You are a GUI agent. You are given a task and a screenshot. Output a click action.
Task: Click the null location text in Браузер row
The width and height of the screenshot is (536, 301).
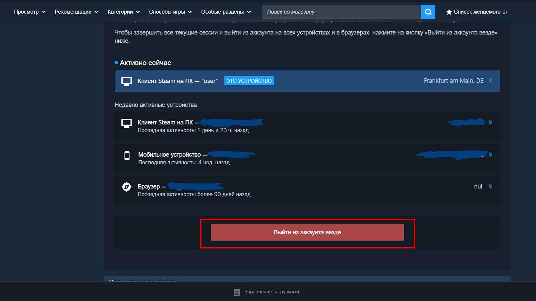coord(479,187)
